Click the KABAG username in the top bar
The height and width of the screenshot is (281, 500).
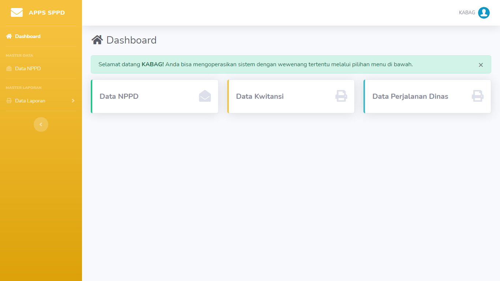(x=467, y=13)
